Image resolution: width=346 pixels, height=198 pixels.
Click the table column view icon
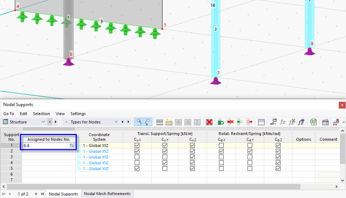pyautogui.click(x=261, y=122)
